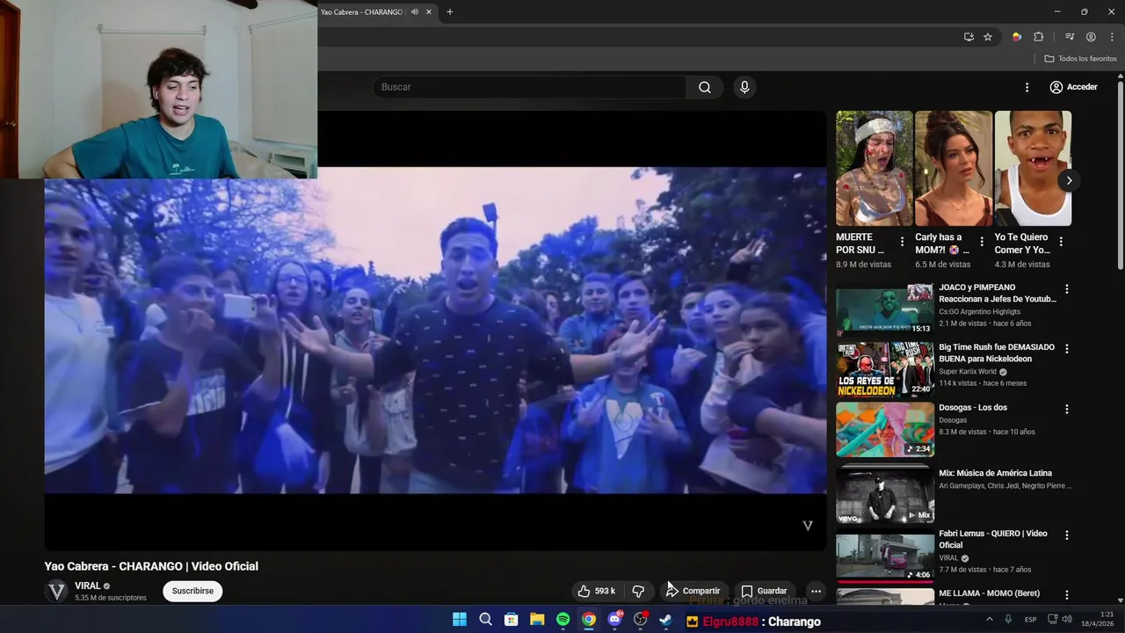
Task: Select the Yao Cabrera CHARANGO tab
Action: click(361, 12)
